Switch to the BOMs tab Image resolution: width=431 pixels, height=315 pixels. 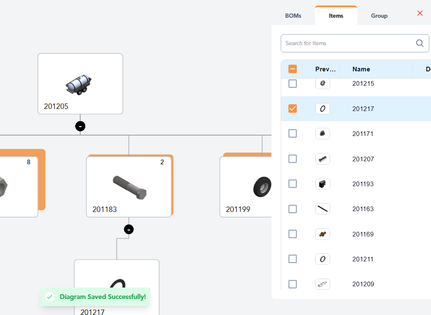(293, 16)
